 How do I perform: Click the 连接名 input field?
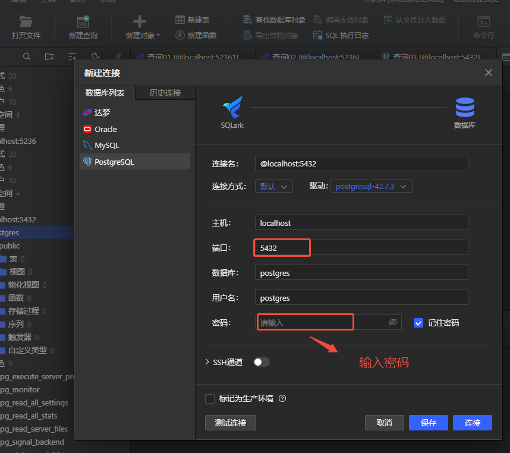pos(361,163)
